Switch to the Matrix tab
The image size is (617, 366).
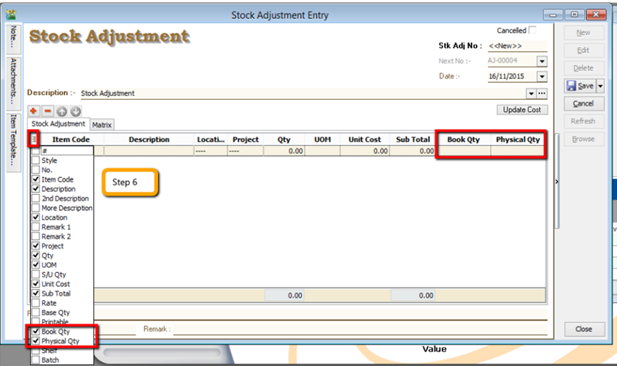[x=101, y=125]
